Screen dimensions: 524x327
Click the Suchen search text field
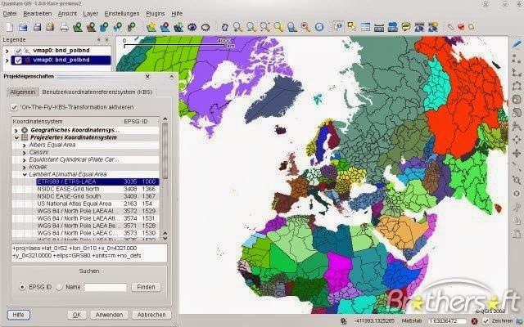coord(106,287)
